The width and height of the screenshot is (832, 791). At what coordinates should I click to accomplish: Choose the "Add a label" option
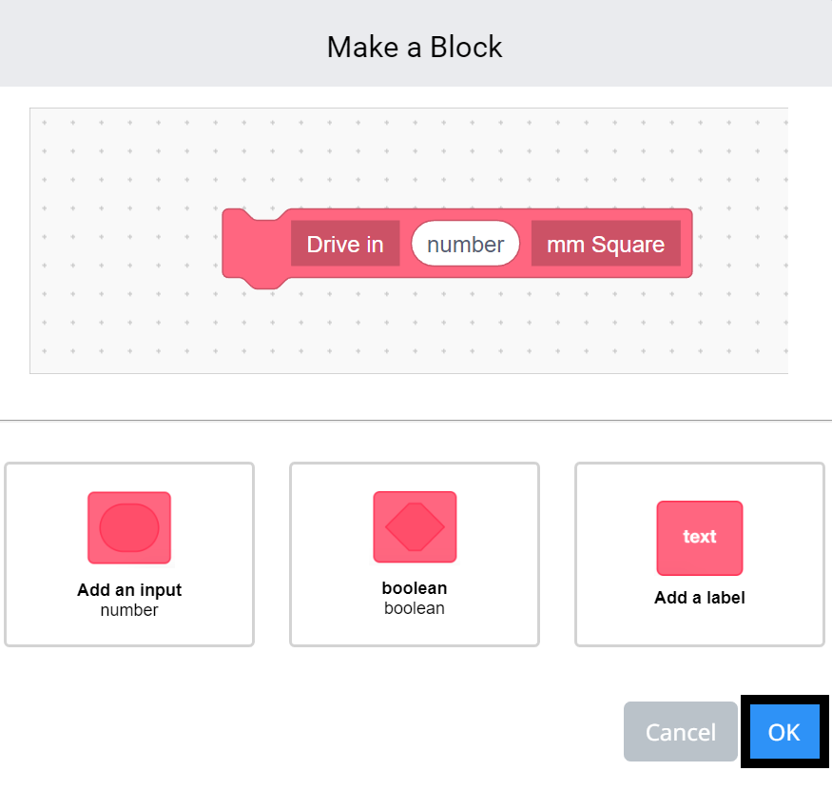(699, 554)
